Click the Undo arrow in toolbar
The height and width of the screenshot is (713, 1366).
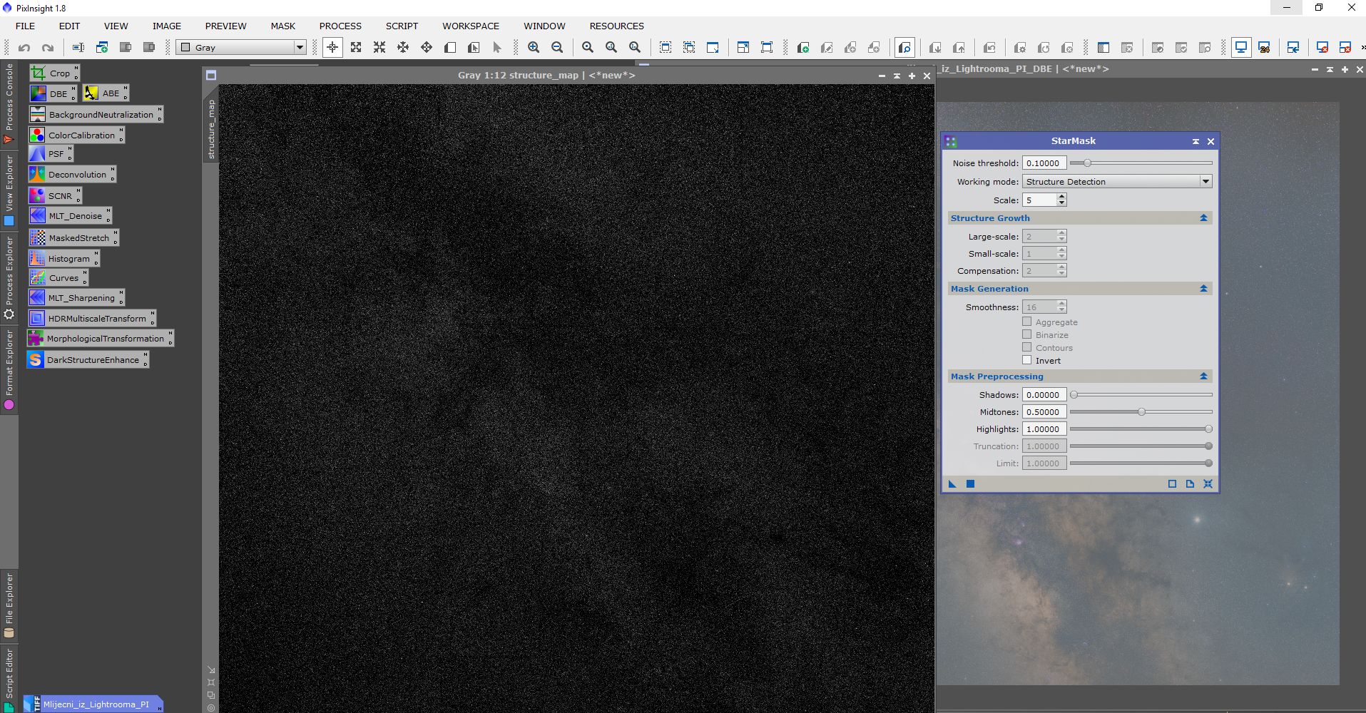(x=24, y=48)
